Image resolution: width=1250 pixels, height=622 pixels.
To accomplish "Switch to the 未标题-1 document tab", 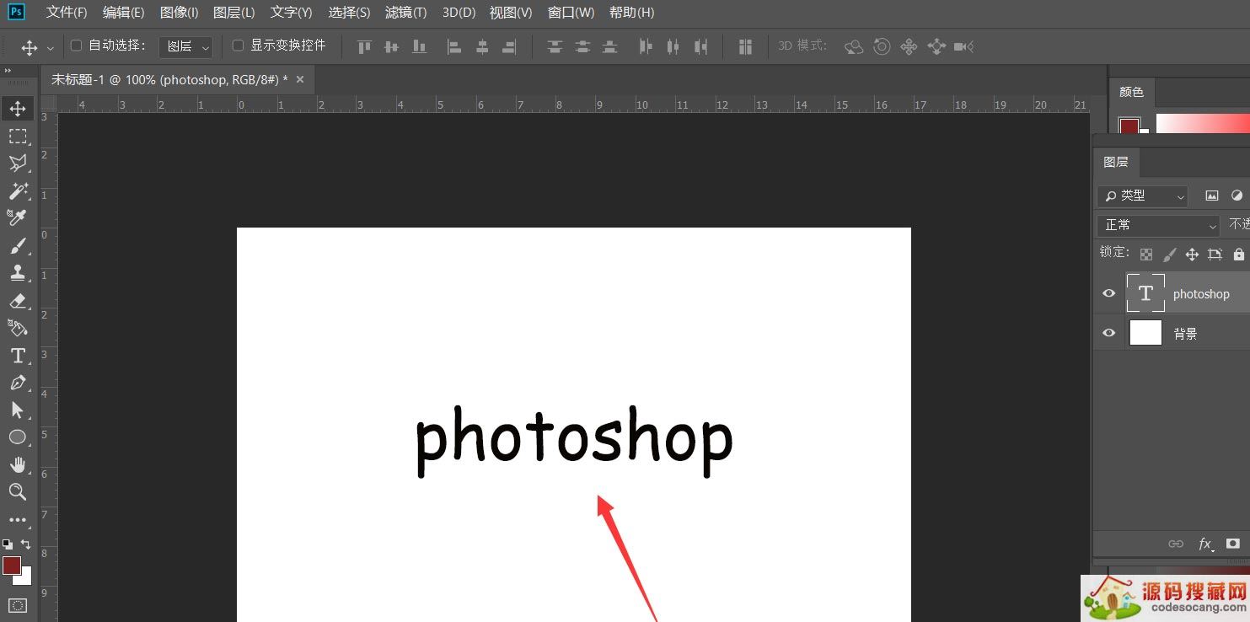I will coord(169,79).
